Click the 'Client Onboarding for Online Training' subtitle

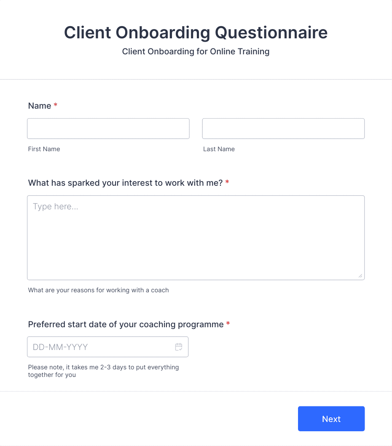196,51
